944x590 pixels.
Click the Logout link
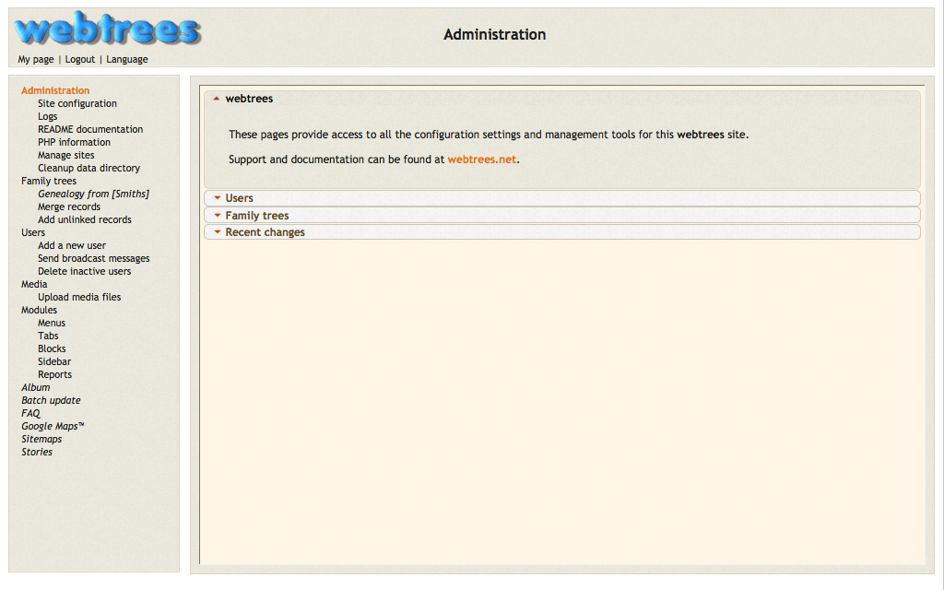pyautogui.click(x=80, y=59)
